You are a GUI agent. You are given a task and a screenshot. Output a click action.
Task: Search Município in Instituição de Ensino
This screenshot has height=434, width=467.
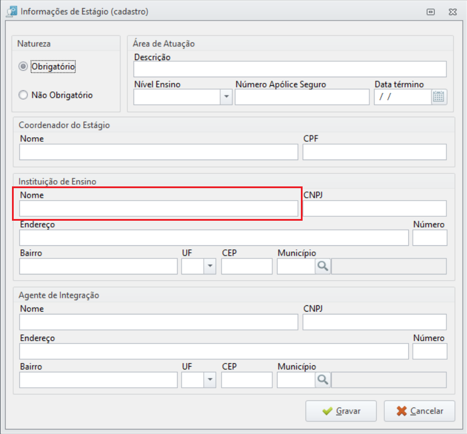323,266
